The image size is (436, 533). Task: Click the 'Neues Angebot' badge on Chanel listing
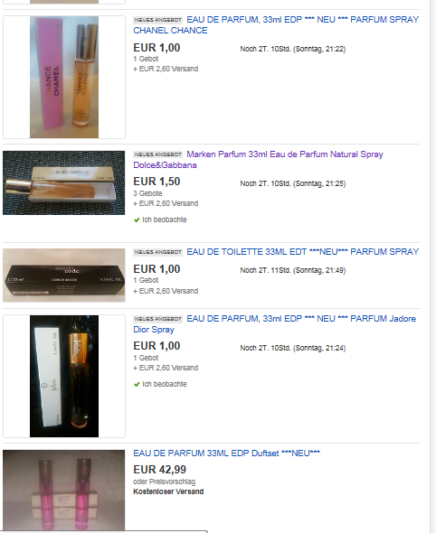click(x=158, y=20)
